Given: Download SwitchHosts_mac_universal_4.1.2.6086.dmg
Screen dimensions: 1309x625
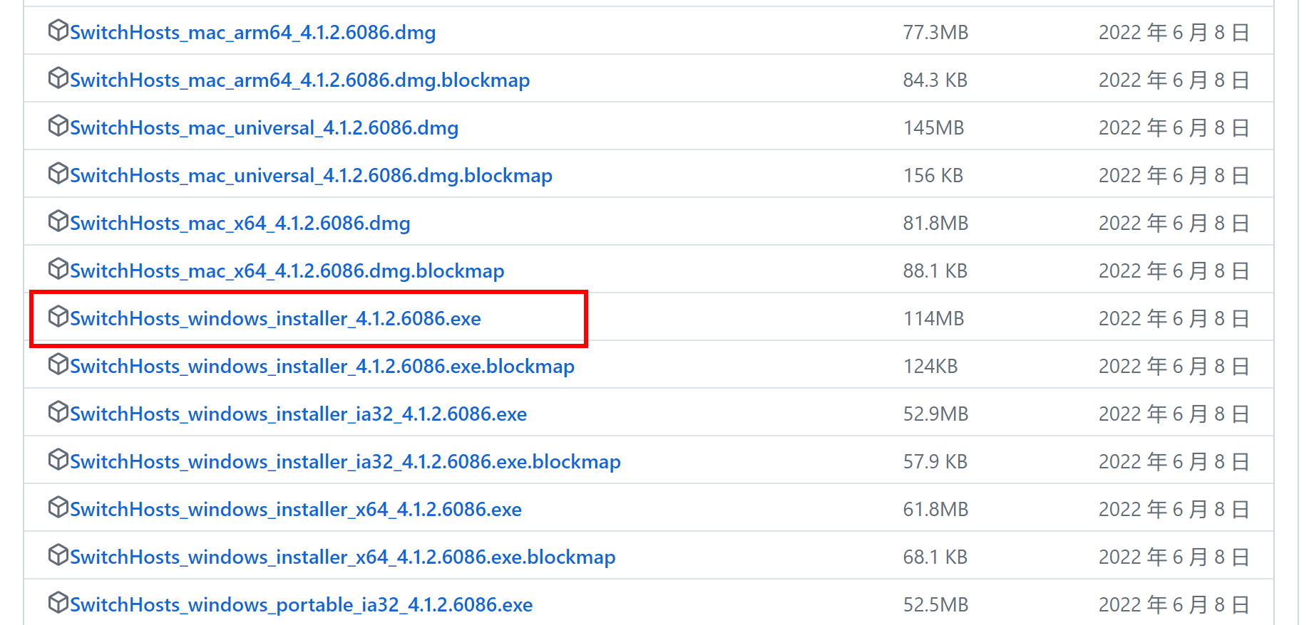Looking at the screenshot, I should (x=264, y=128).
